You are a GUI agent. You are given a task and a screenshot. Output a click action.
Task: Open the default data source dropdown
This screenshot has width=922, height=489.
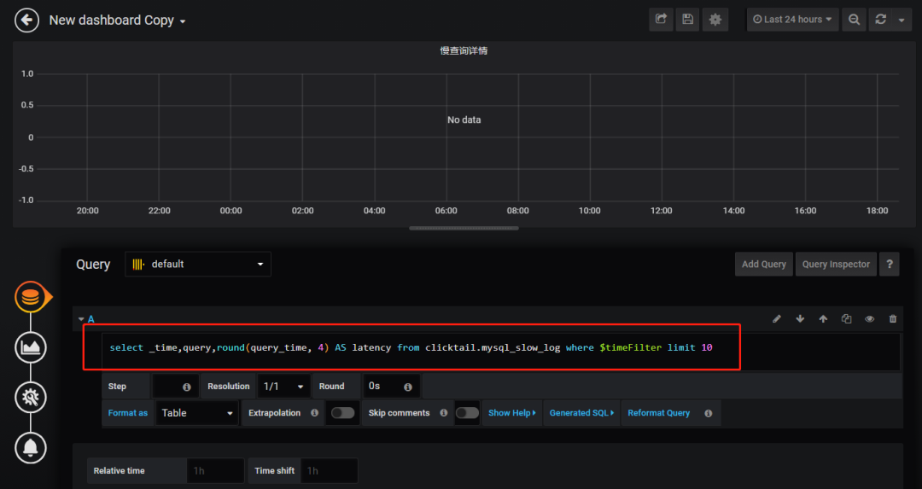point(198,265)
